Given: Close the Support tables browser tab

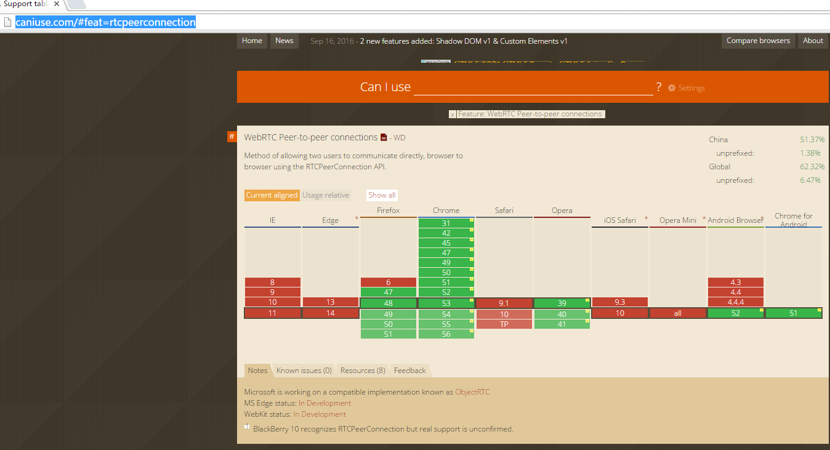Looking at the screenshot, I should point(57,4).
